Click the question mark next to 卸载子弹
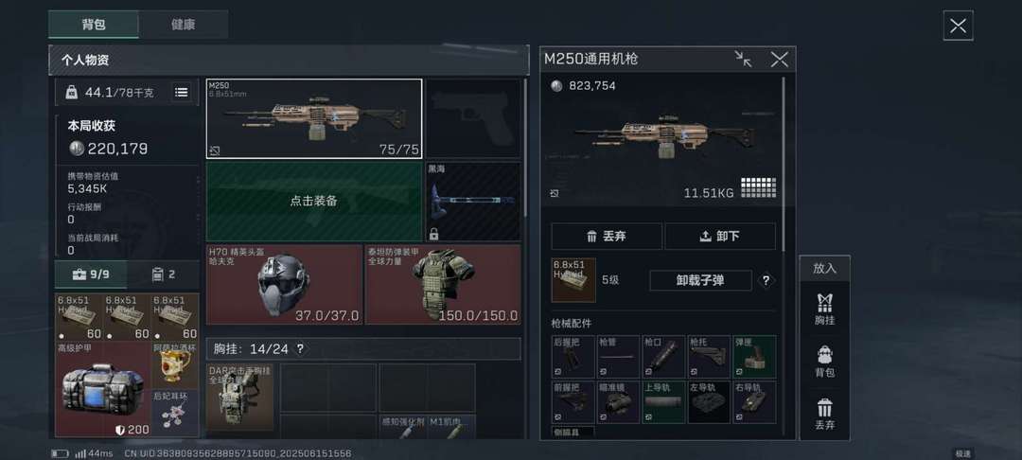 (766, 281)
